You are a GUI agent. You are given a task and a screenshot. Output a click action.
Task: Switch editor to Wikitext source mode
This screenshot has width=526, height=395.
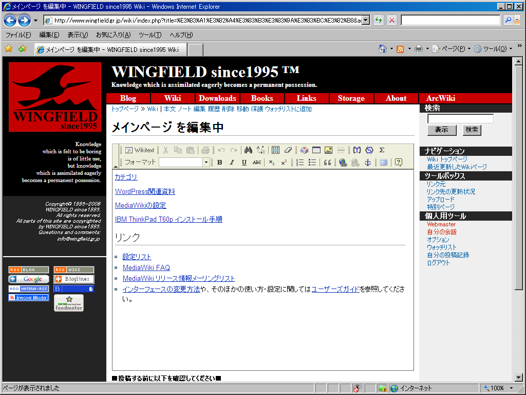point(140,150)
